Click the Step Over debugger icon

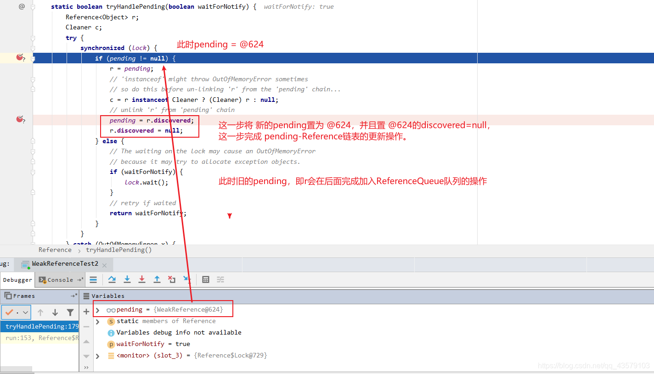tap(112, 279)
